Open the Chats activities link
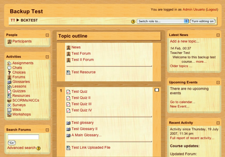Screen dimensions: 225x157 coord(17,68)
